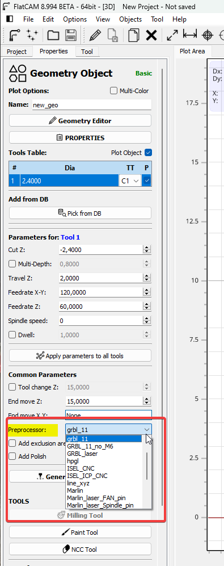Open the View menu

click(103, 19)
